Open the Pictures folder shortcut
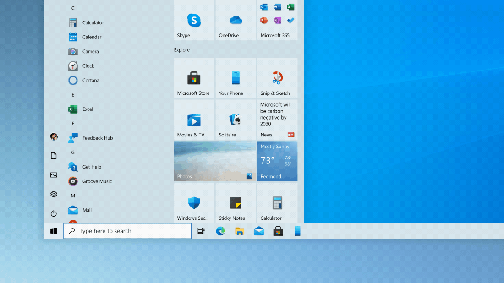This screenshot has width=504, height=283. click(x=54, y=175)
